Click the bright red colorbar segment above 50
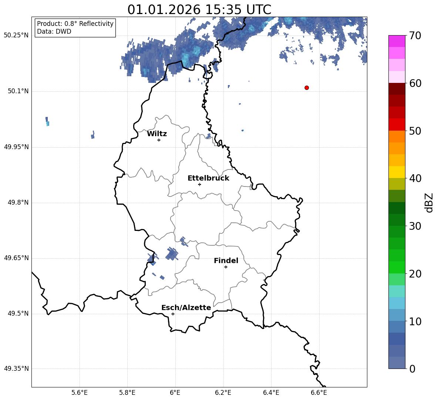 coord(397,125)
